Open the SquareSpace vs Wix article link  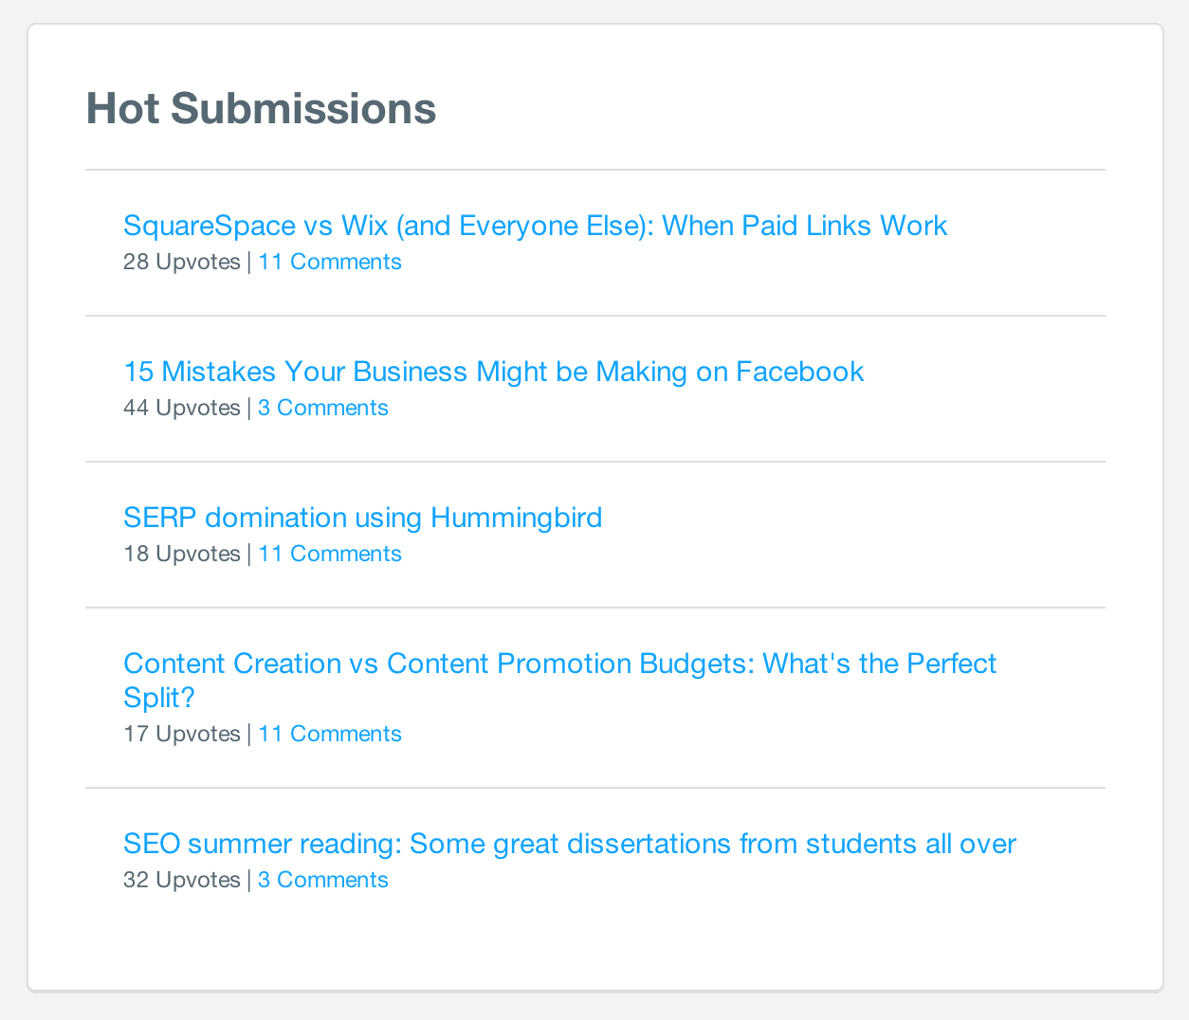pos(535,226)
